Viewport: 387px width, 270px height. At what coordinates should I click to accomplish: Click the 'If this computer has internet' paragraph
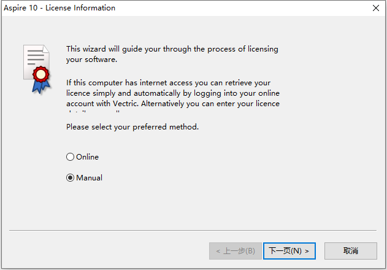173,95
